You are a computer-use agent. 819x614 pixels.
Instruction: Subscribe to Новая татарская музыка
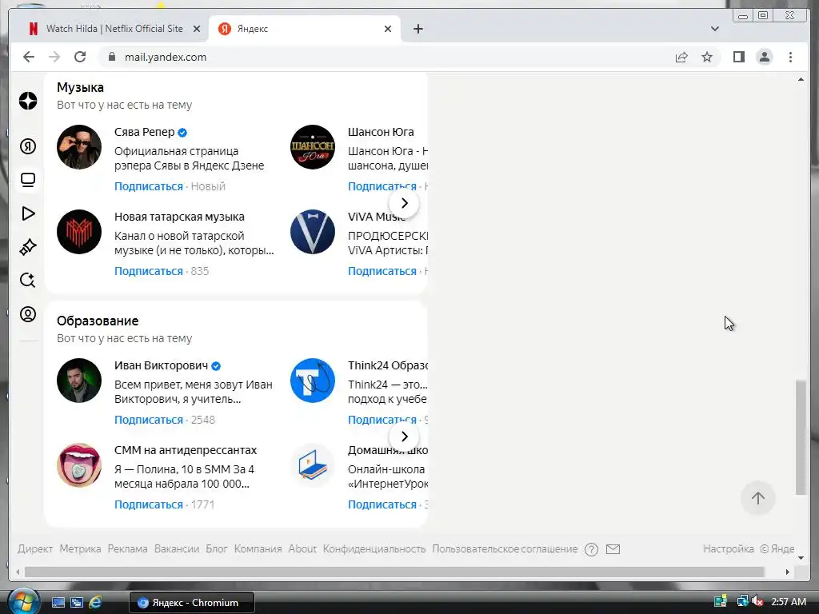click(x=148, y=271)
